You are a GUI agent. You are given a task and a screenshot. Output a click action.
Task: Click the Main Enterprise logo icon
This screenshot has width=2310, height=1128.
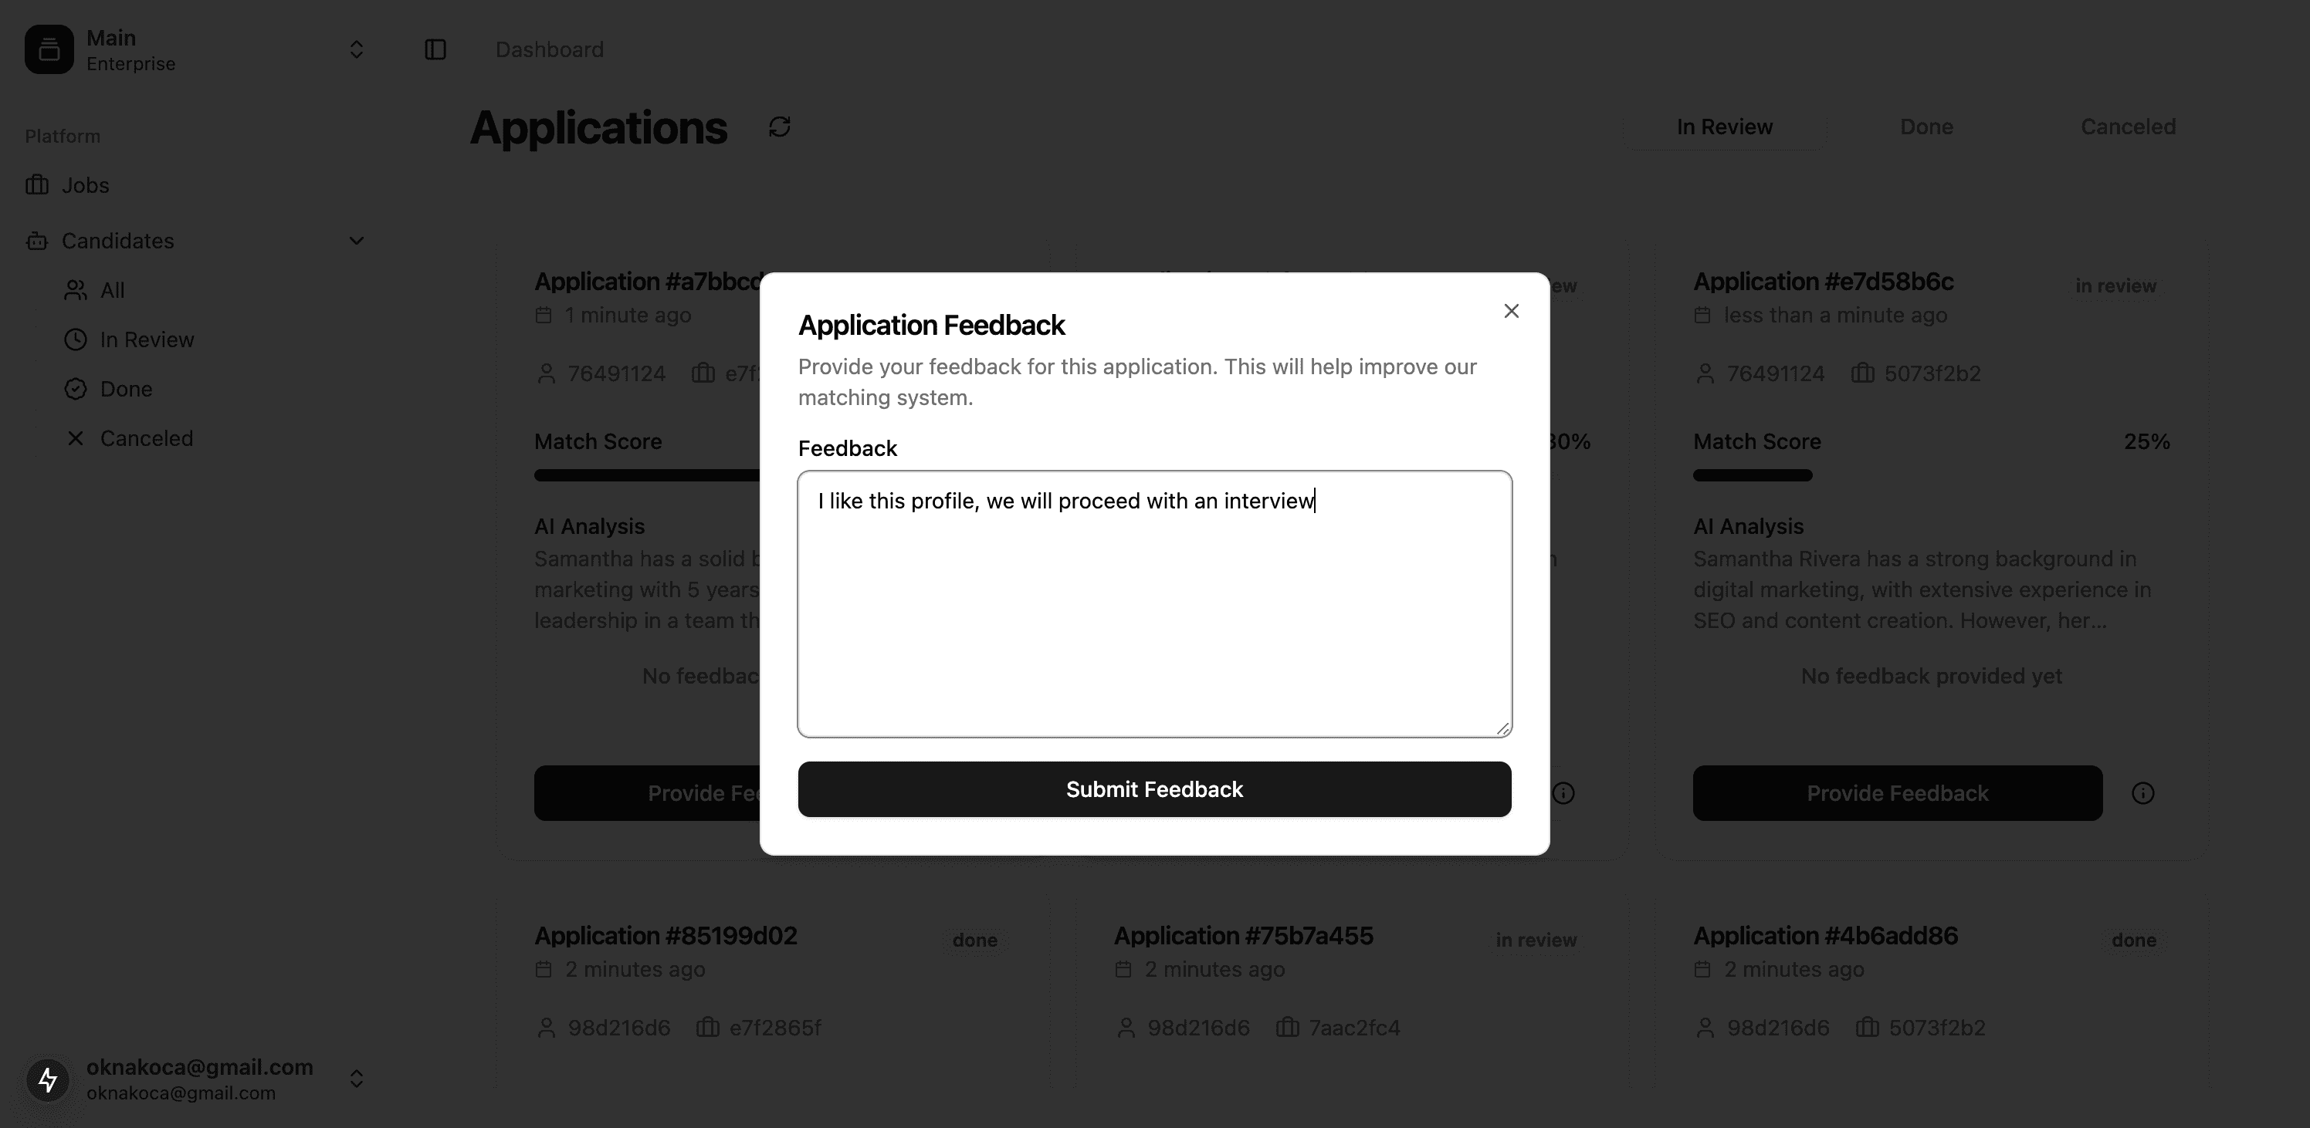click(49, 49)
